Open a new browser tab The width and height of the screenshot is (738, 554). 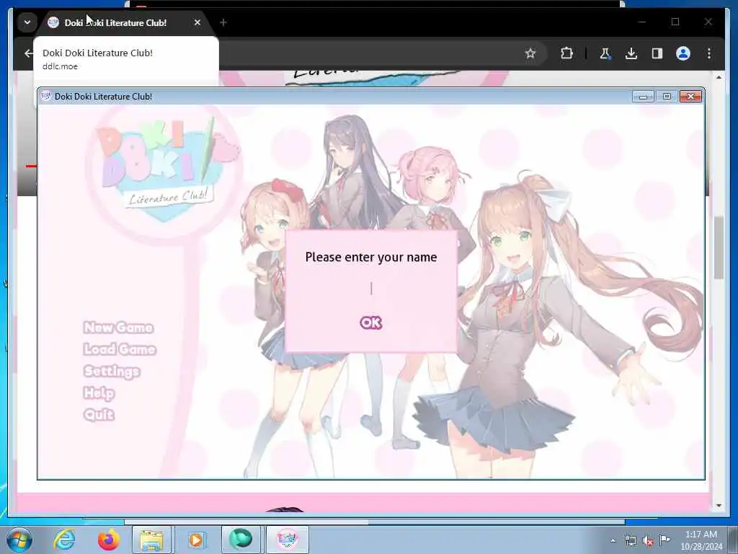(223, 22)
